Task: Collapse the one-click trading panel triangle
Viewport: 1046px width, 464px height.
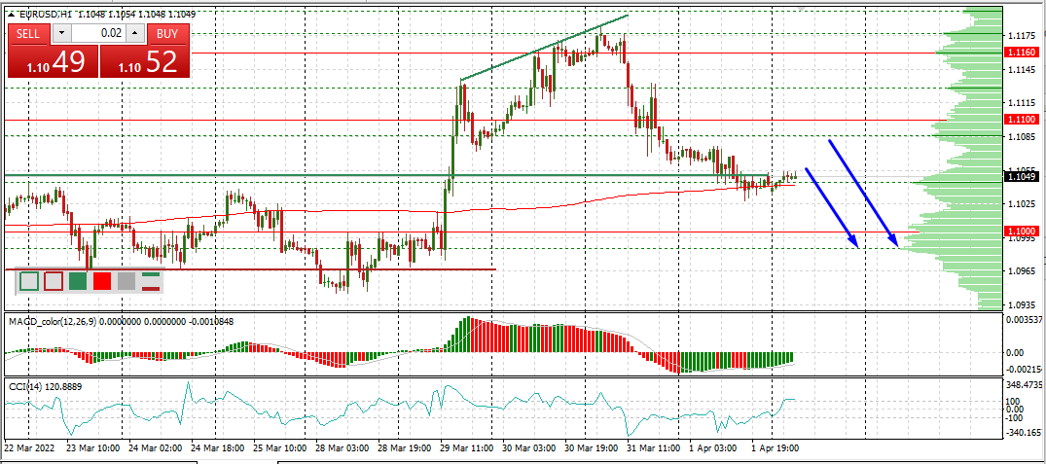Action: click(x=12, y=14)
